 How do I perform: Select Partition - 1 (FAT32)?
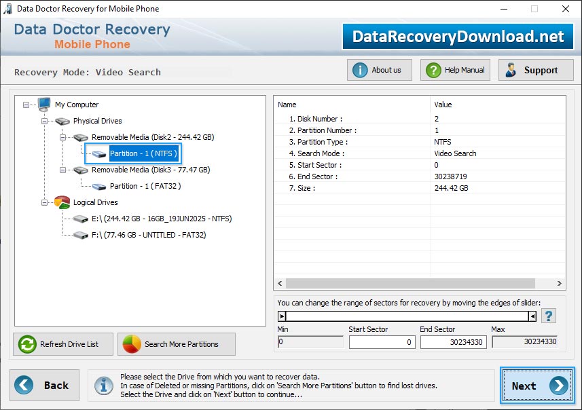click(x=145, y=186)
